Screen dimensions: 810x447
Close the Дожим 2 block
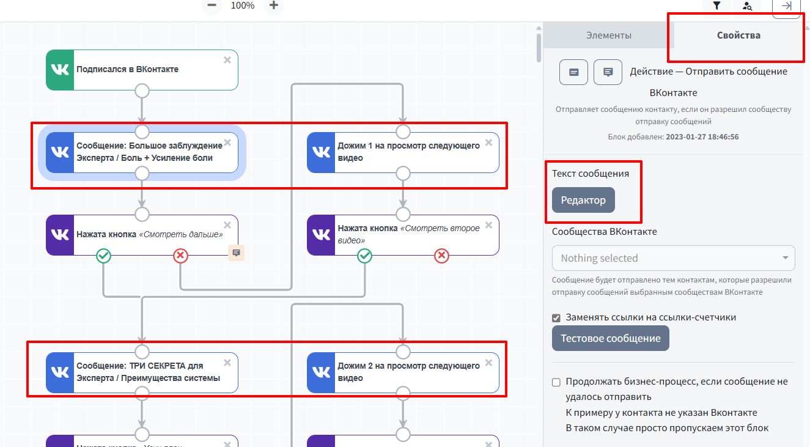488,363
